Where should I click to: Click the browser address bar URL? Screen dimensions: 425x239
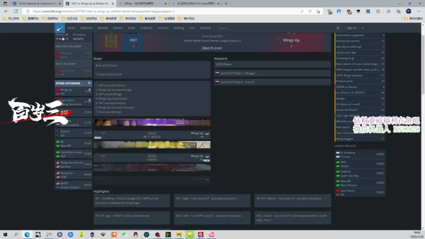[104, 11]
